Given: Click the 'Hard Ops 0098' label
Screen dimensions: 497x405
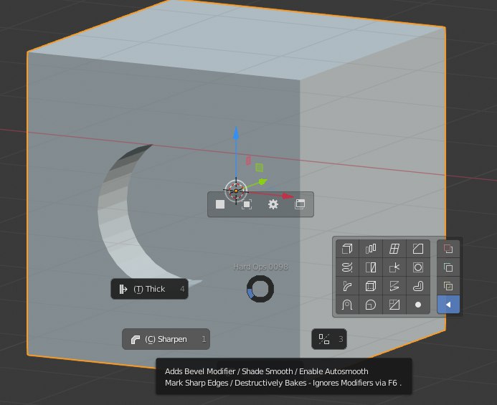Looking at the screenshot, I should (x=260, y=267).
